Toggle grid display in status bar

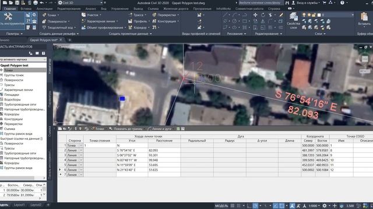click(233, 206)
